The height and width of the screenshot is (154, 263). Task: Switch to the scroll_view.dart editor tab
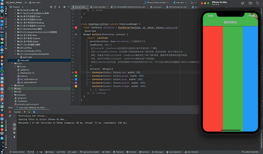(99, 7)
